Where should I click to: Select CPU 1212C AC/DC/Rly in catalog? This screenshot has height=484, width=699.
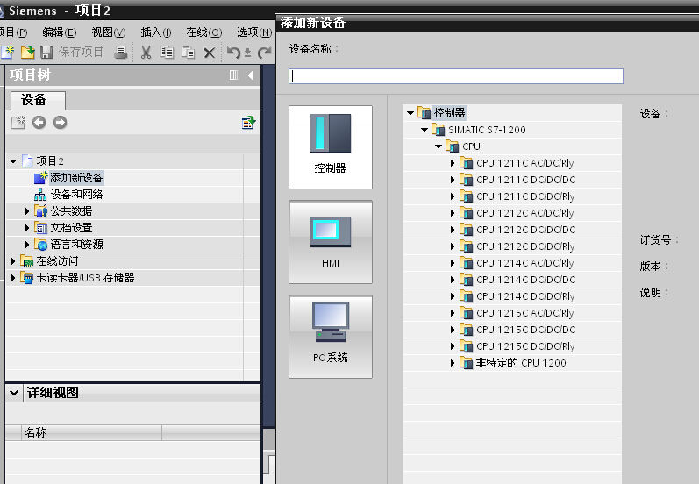tap(524, 213)
